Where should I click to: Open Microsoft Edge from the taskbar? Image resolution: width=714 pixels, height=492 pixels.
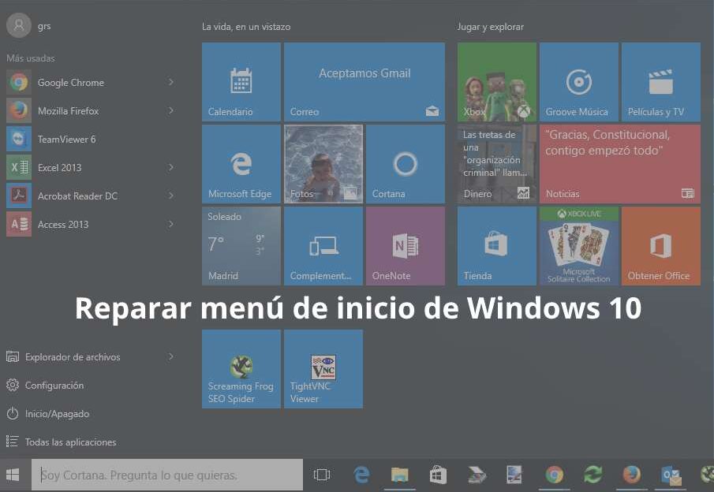coord(361,475)
